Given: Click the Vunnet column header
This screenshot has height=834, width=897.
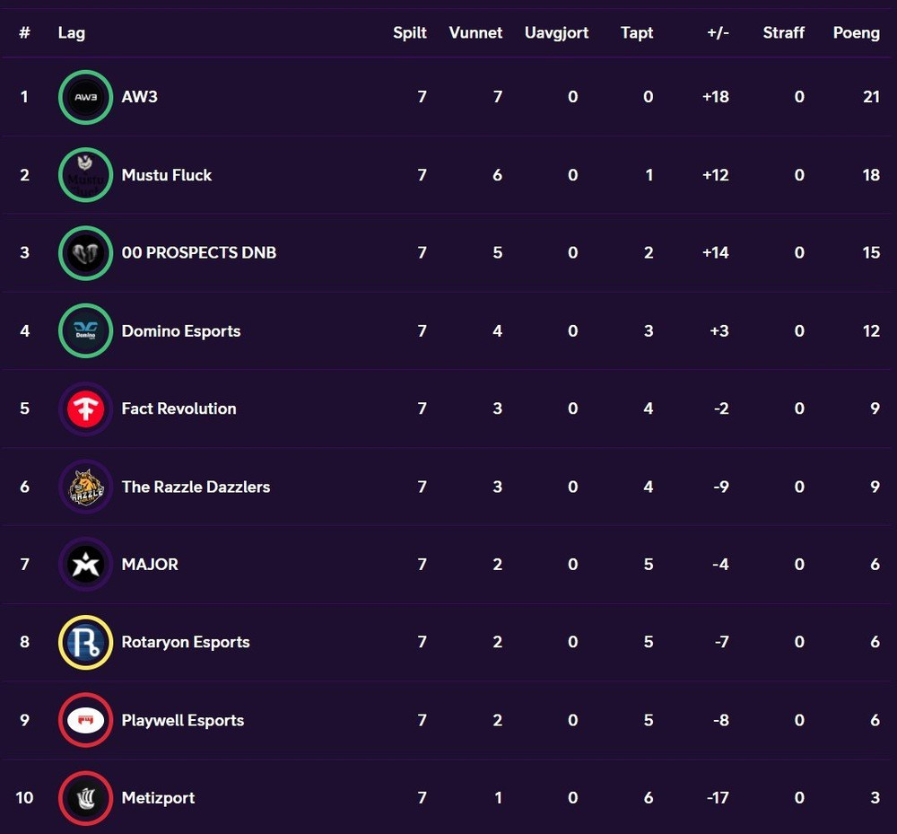Looking at the screenshot, I should pos(475,32).
